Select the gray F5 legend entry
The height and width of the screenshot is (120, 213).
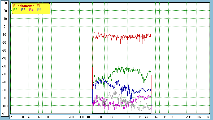pos(39,10)
